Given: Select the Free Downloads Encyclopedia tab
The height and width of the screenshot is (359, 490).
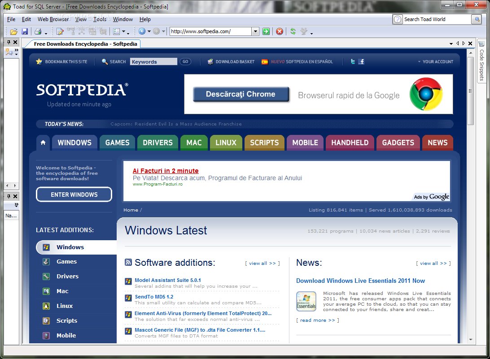Looking at the screenshot, I should (85, 44).
